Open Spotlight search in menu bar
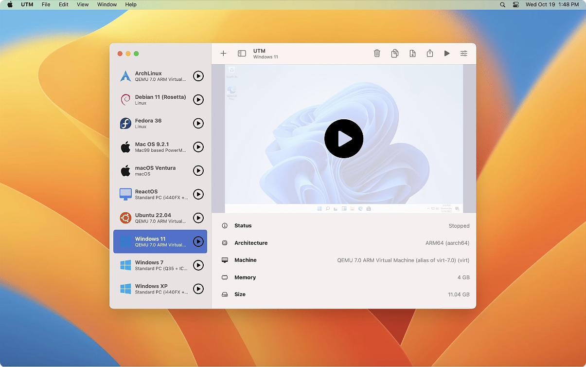This screenshot has width=586, height=367. click(502, 4)
